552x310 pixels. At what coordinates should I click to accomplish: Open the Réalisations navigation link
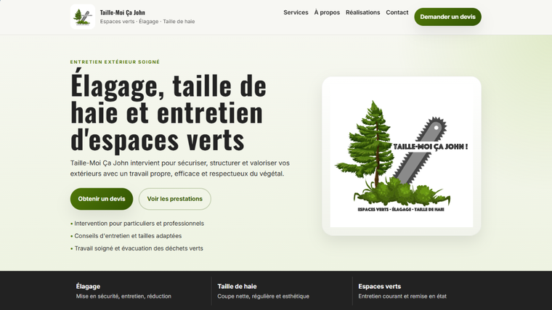coord(363,12)
